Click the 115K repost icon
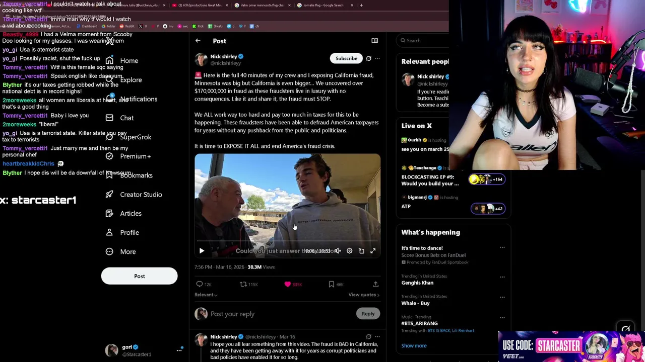 click(243, 285)
